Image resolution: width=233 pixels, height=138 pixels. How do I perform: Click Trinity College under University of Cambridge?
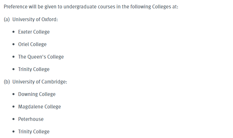[34, 132]
